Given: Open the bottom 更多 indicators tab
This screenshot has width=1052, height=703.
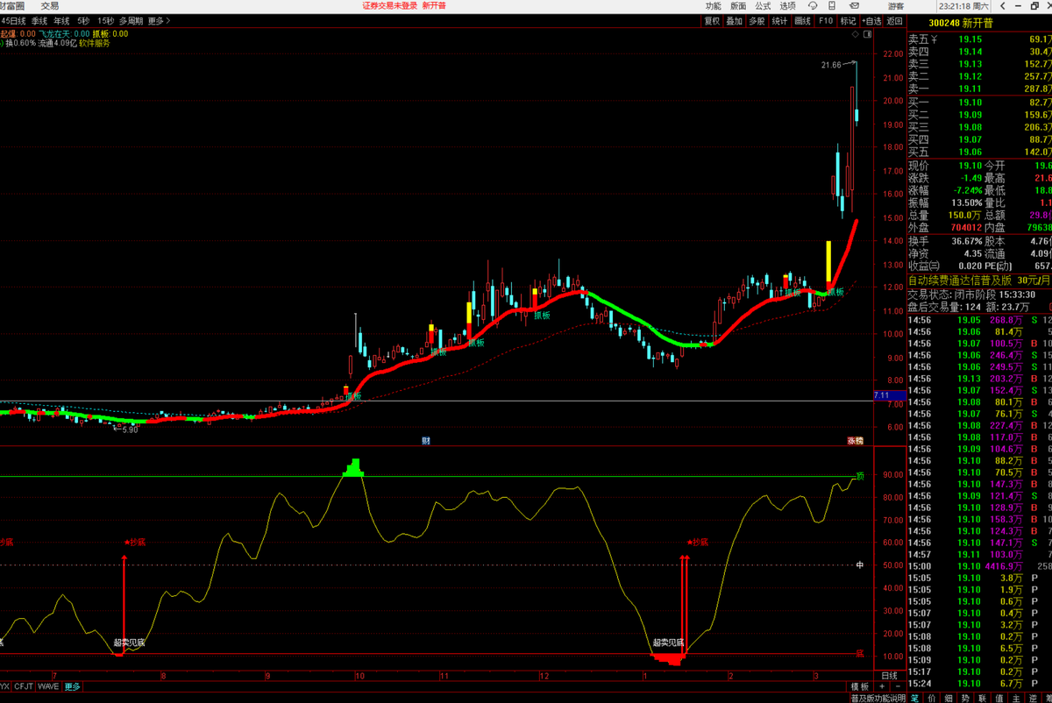Looking at the screenshot, I should click(72, 686).
